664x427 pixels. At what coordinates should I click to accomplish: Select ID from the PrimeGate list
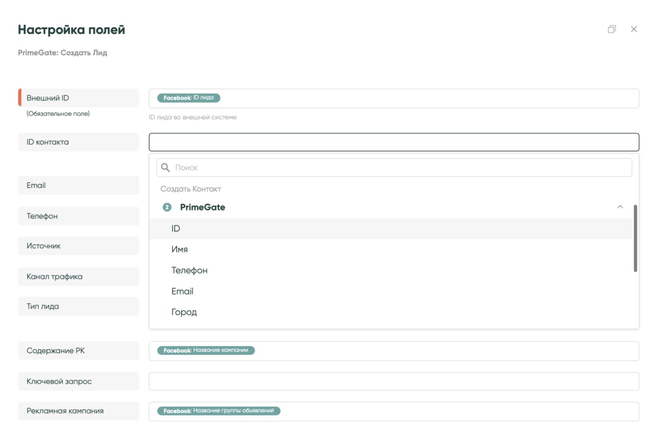(x=176, y=229)
